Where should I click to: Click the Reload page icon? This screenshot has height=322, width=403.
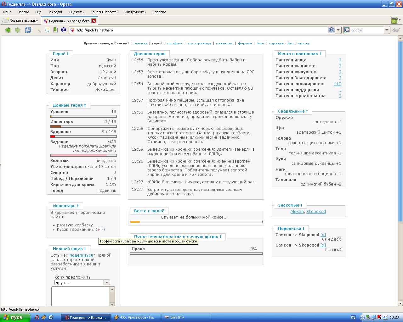(28, 30)
